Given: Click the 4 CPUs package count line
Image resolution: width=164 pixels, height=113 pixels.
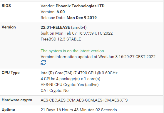Looking at the screenshot, I should click(x=70, y=79).
